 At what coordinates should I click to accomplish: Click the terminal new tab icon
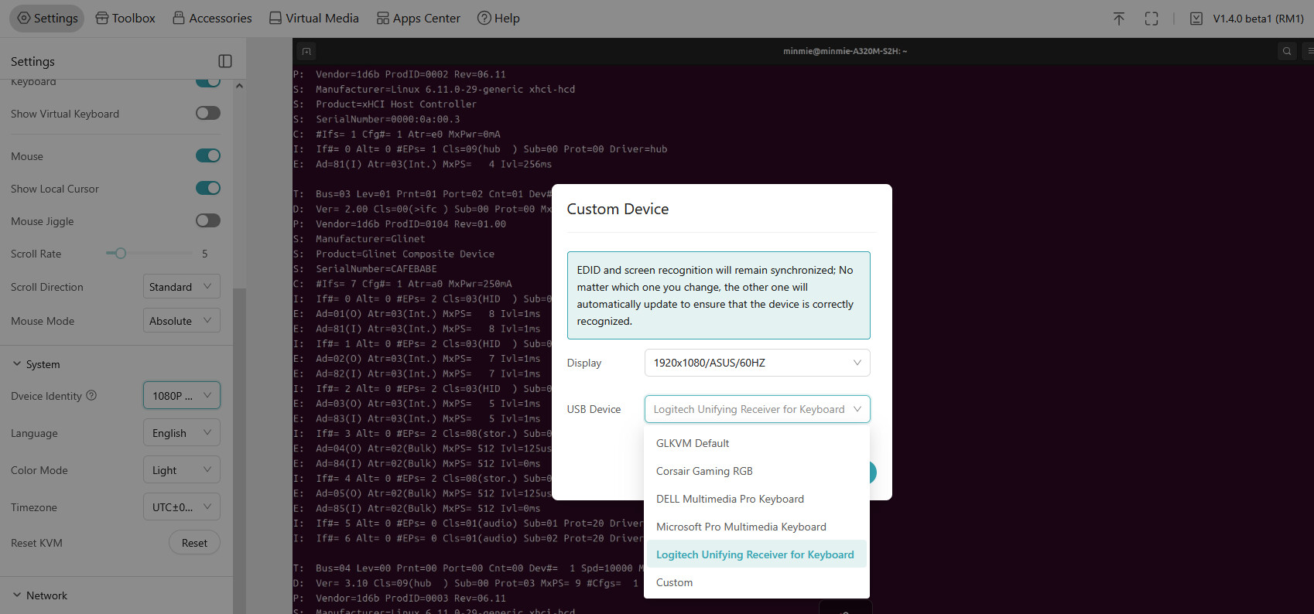click(306, 52)
